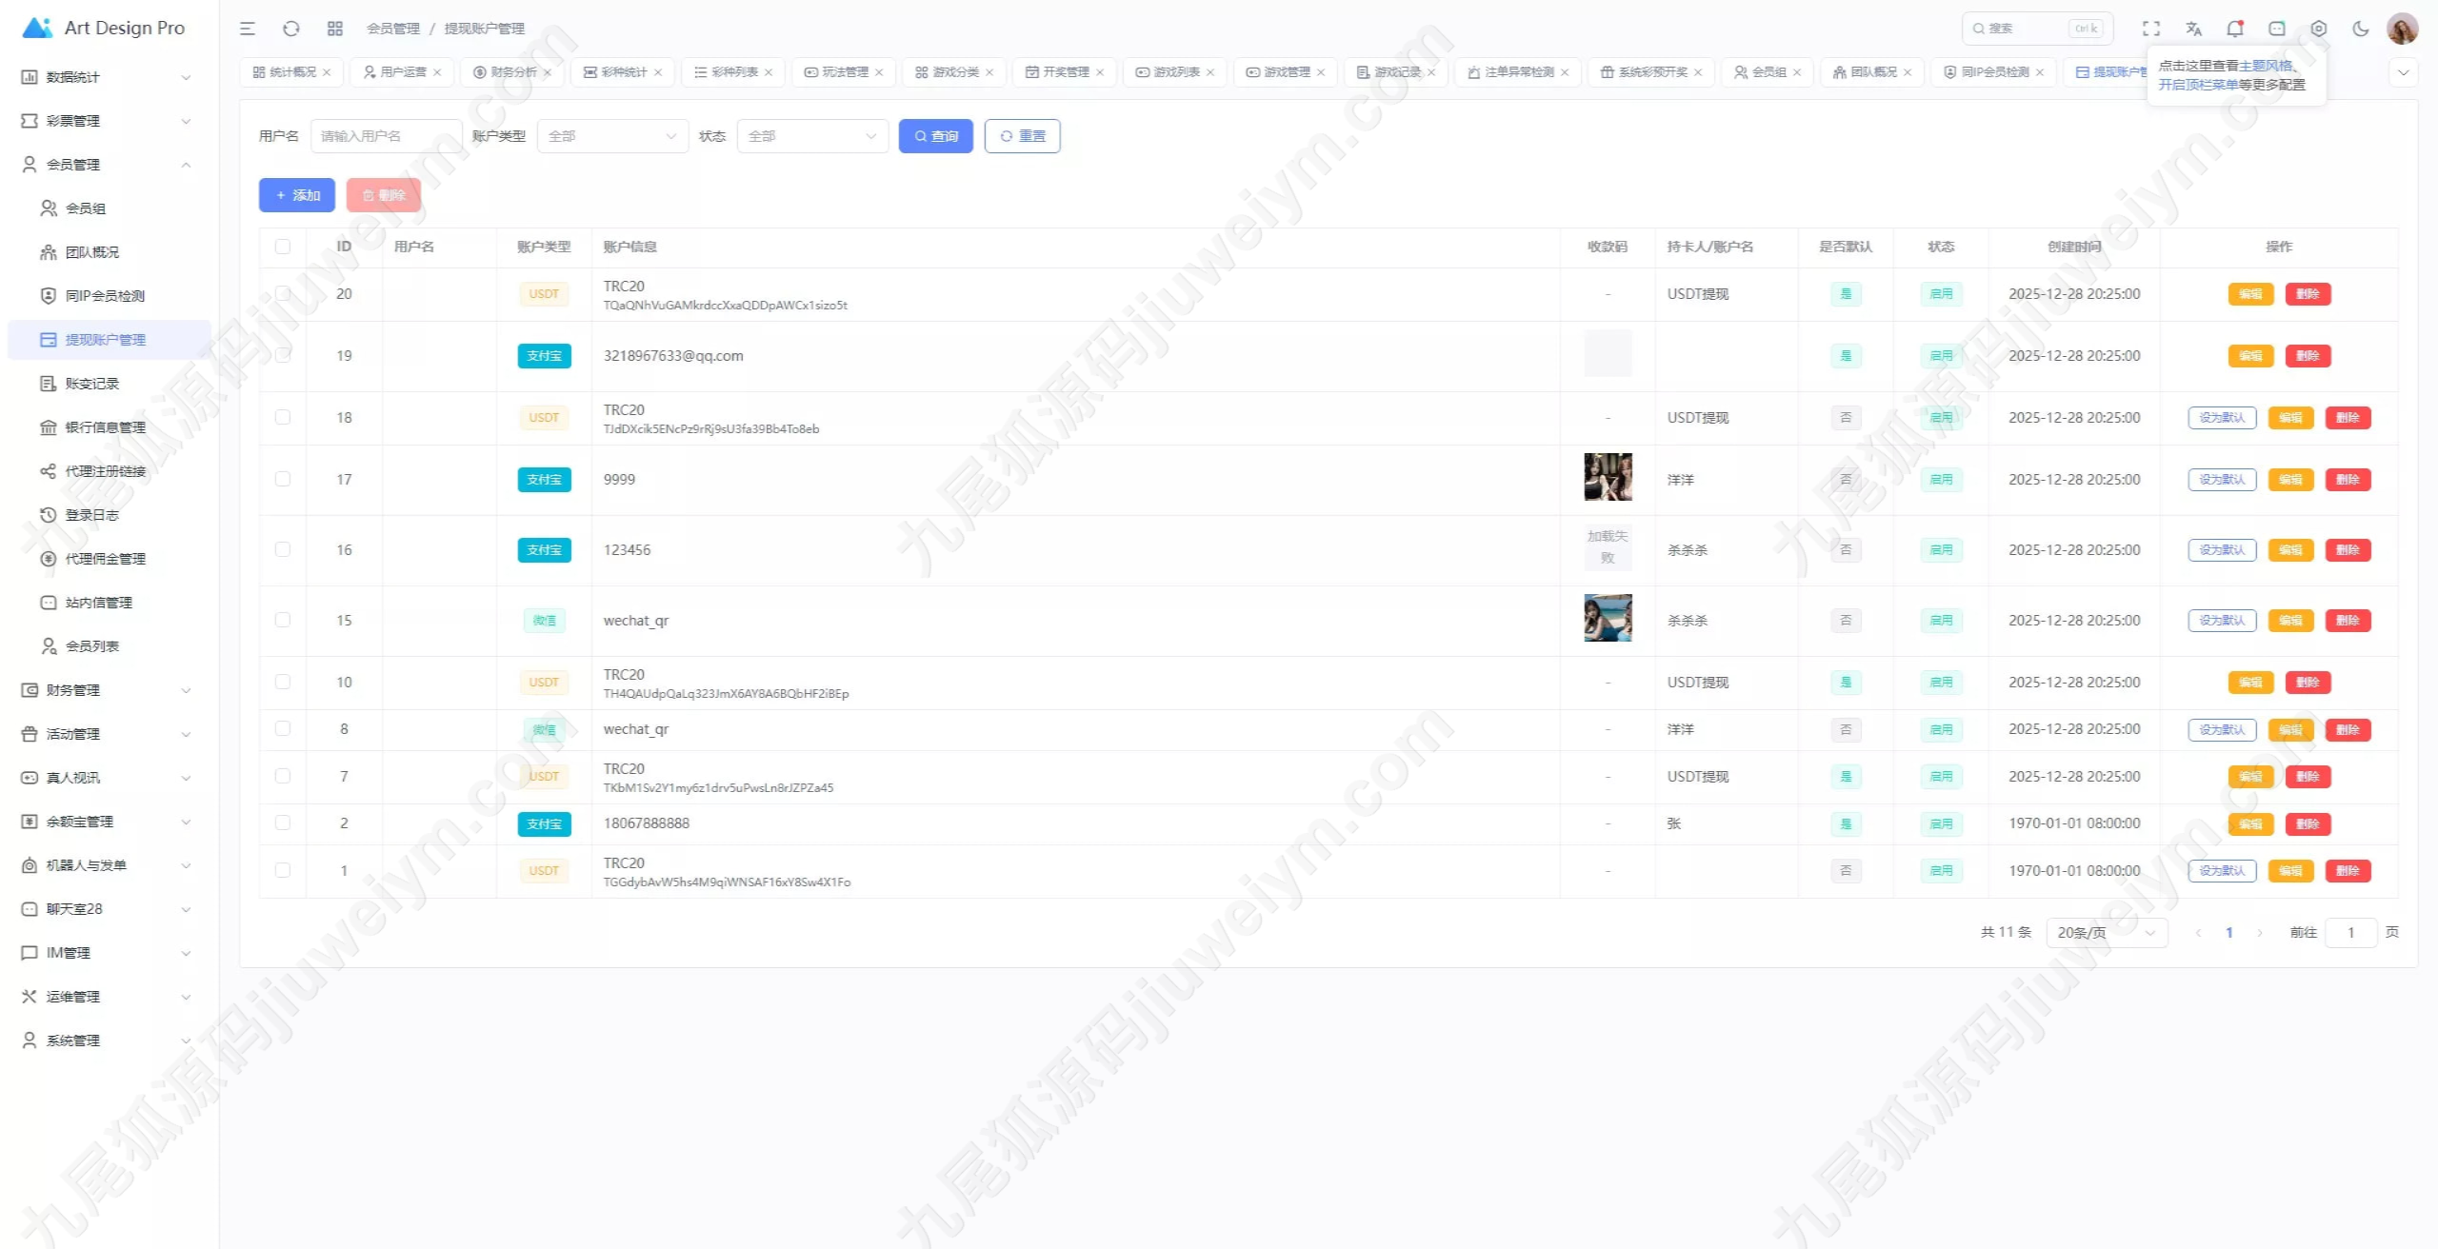Open 银行信息管理 in the sidebar
2438x1249 pixels.
[x=105, y=427]
